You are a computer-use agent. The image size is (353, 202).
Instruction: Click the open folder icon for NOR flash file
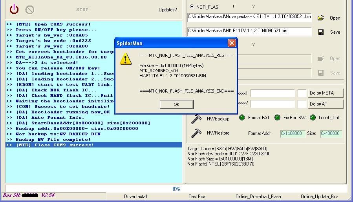coord(320,18)
